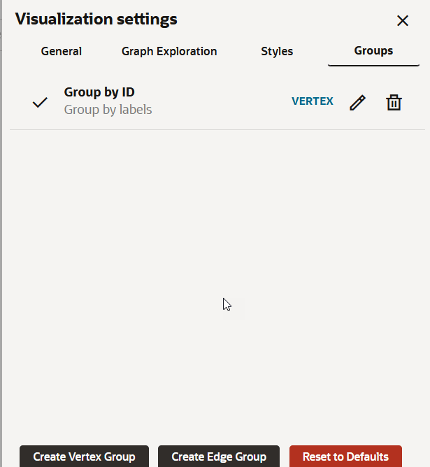Select the Groups tab

coord(373,51)
